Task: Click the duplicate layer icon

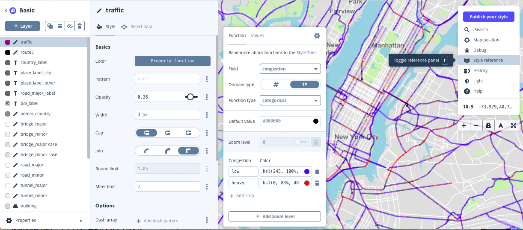Action: [x=50, y=26]
